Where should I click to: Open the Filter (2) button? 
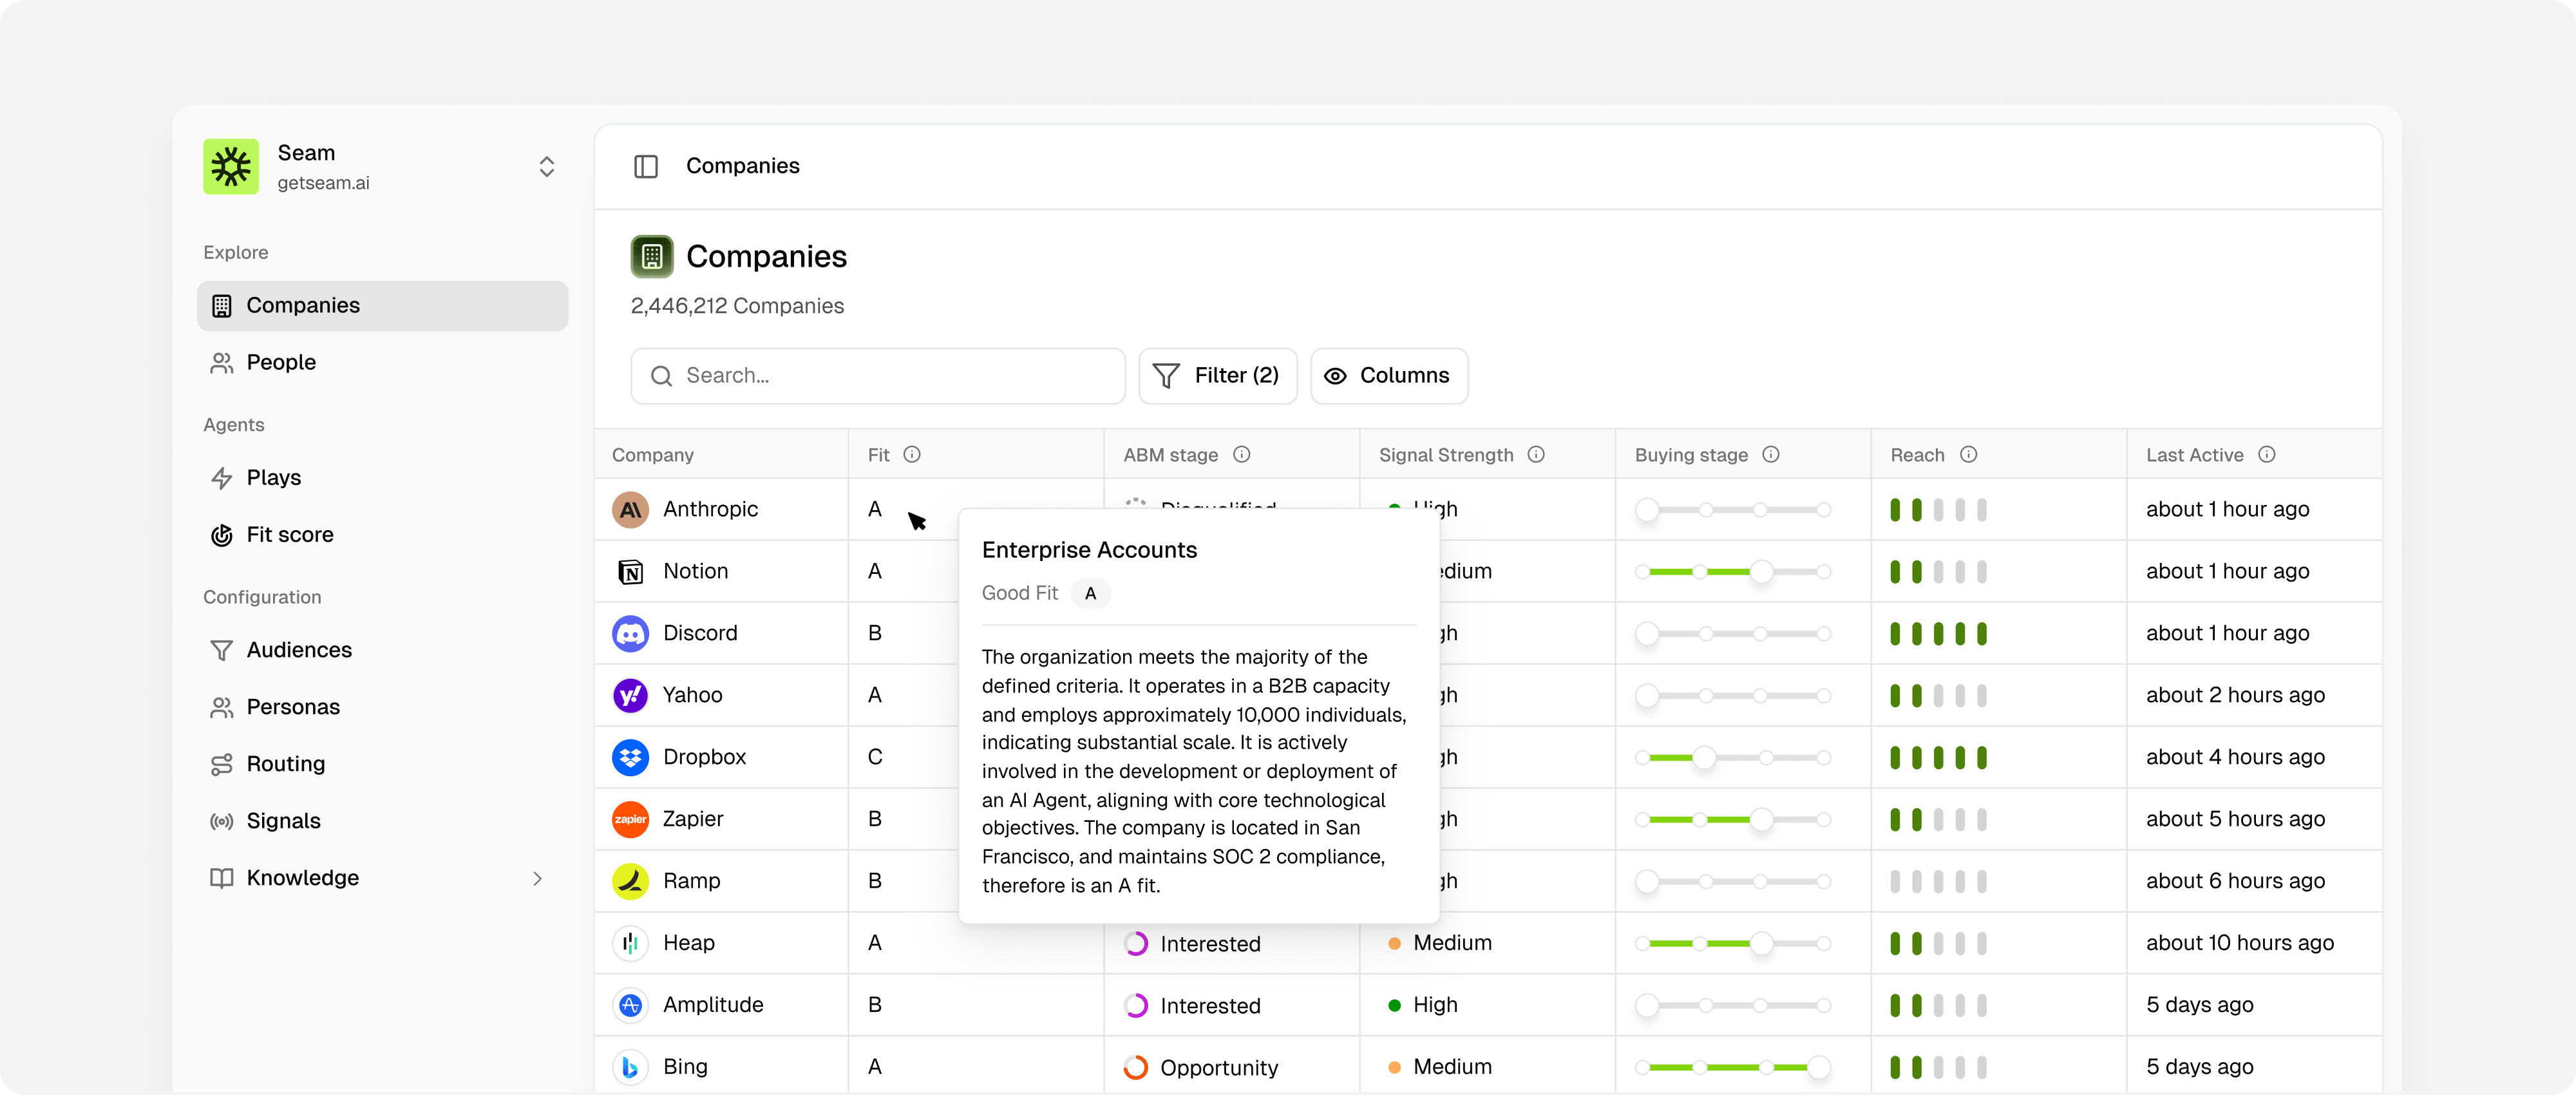(x=1218, y=375)
